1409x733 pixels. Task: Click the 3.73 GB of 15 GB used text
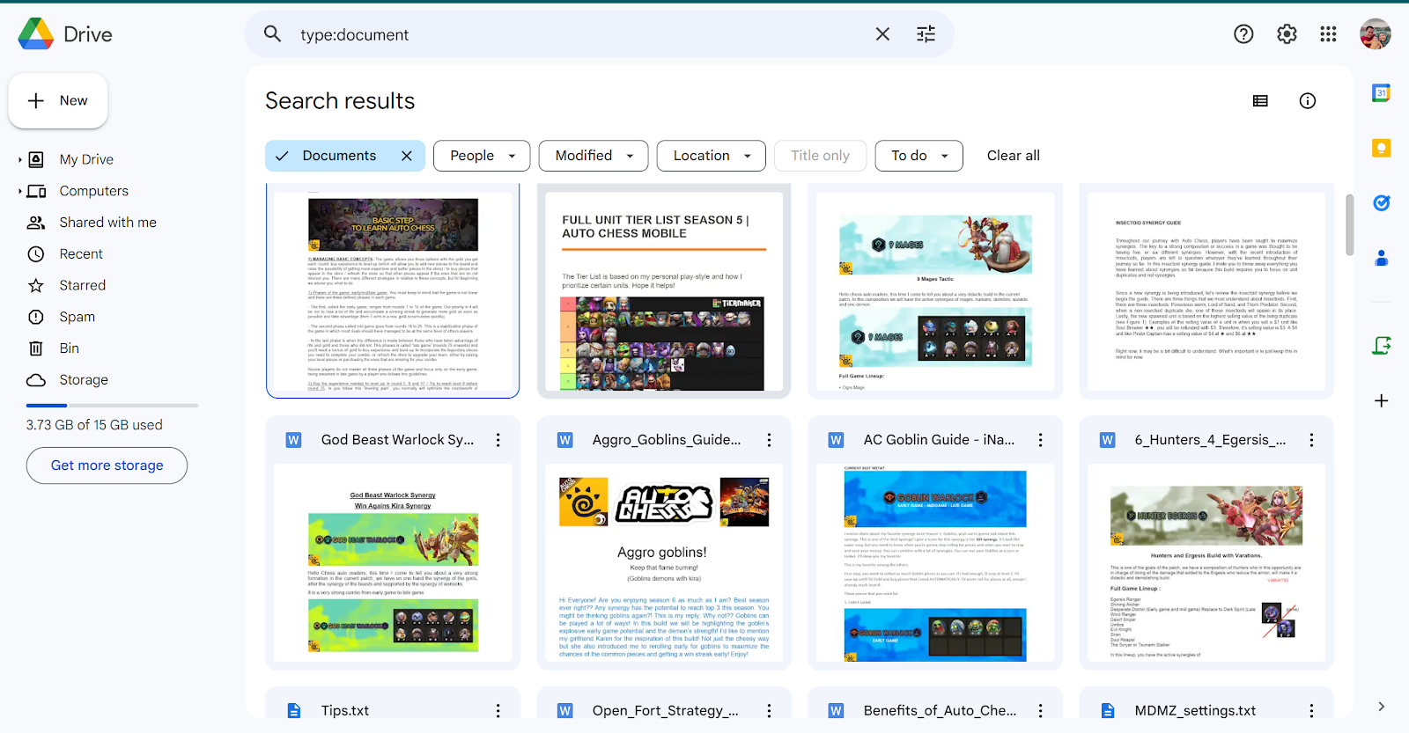[94, 425]
